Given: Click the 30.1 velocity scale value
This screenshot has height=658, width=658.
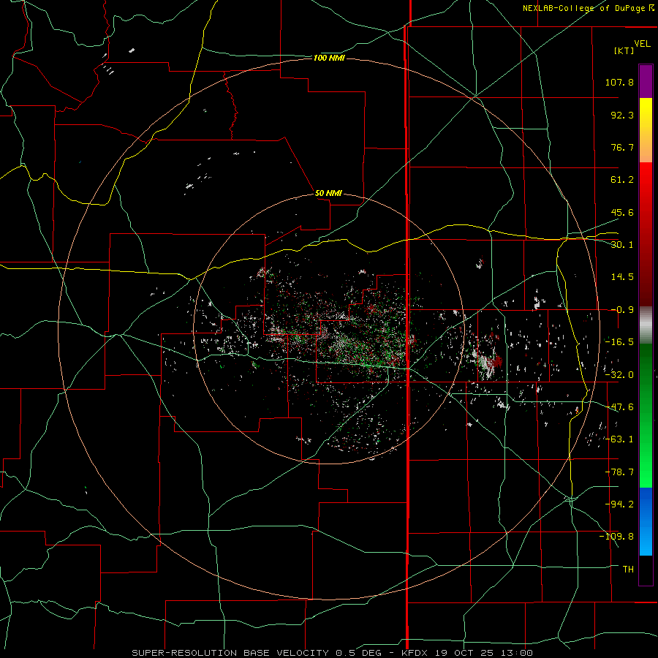Looking at the screenshot, I should pos(622,245).
